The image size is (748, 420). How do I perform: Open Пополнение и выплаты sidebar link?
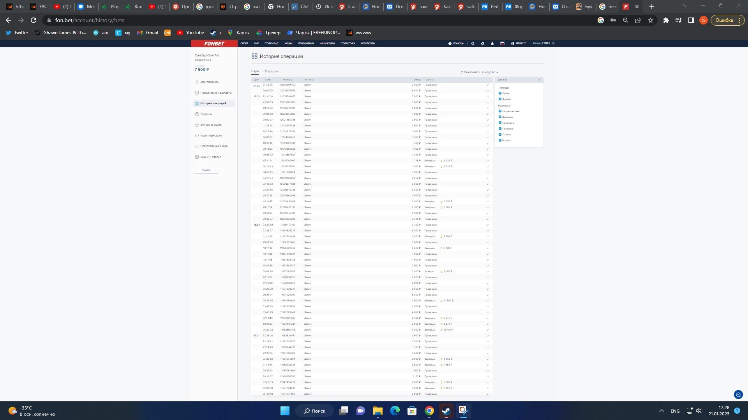point(215,93)
